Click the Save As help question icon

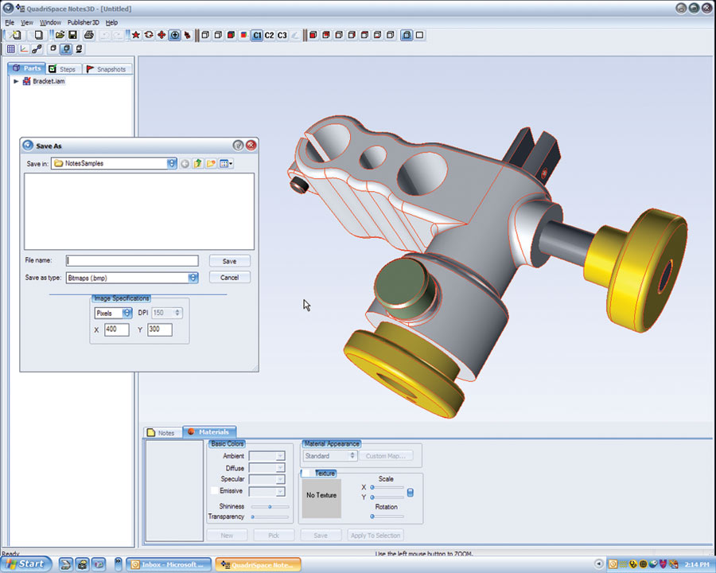pyautogui.click(x=237, y=146)
